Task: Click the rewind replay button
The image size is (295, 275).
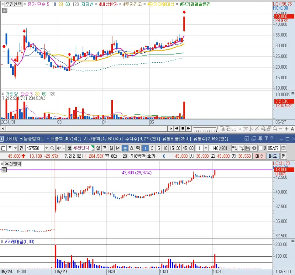Action: (177, 129)
